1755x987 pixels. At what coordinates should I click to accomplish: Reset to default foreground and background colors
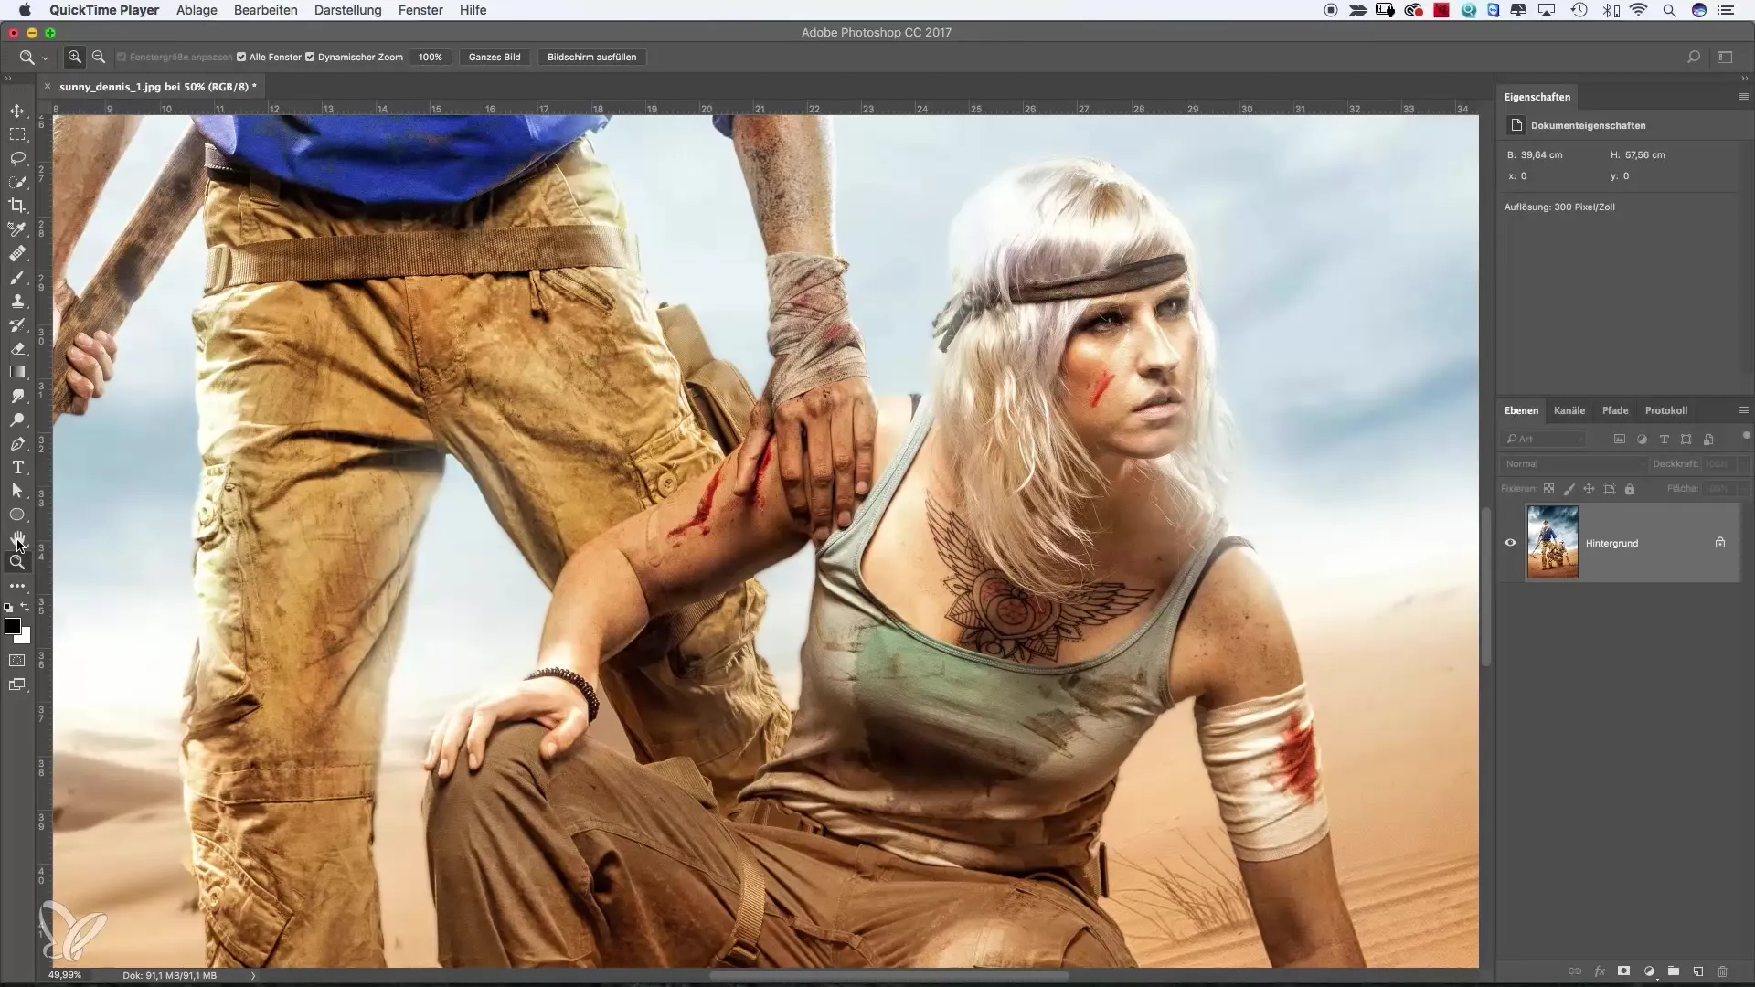coord(8,607)
